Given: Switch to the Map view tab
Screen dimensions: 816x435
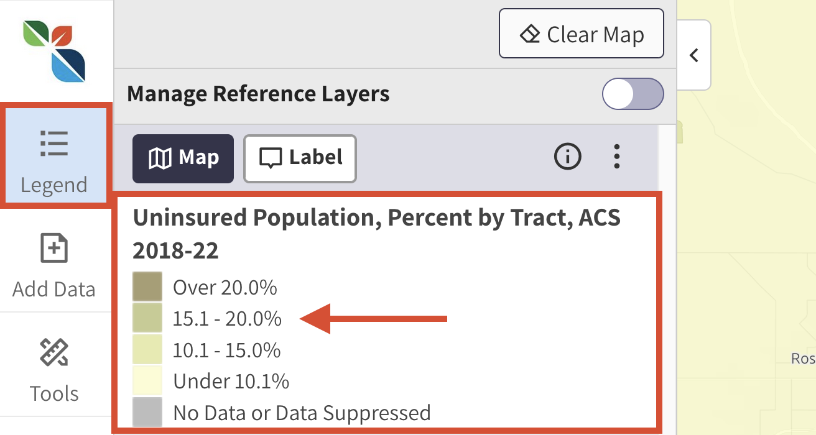Looking at the screenshot, I should tap(183, 158).
